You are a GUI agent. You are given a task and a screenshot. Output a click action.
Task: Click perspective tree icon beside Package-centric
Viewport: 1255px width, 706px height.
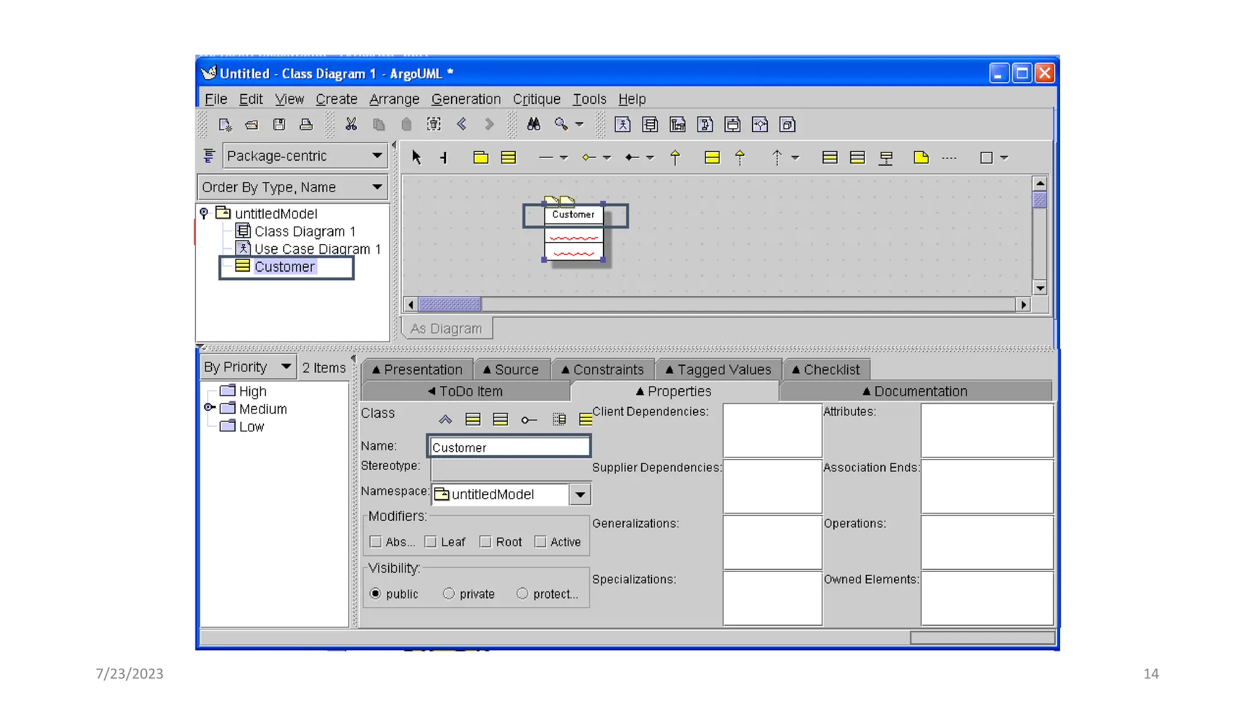click(210, 156)
